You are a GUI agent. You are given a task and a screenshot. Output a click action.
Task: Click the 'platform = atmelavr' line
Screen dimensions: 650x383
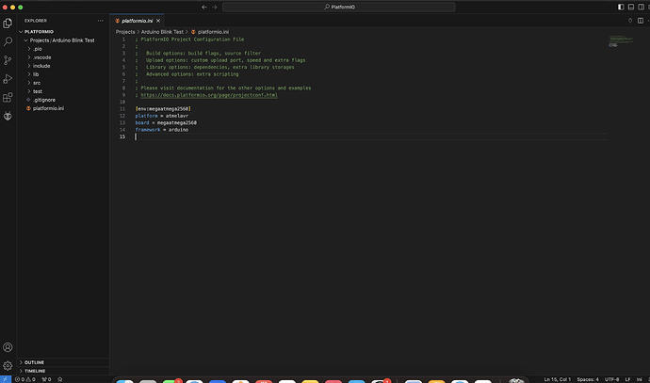pos(162,116)
